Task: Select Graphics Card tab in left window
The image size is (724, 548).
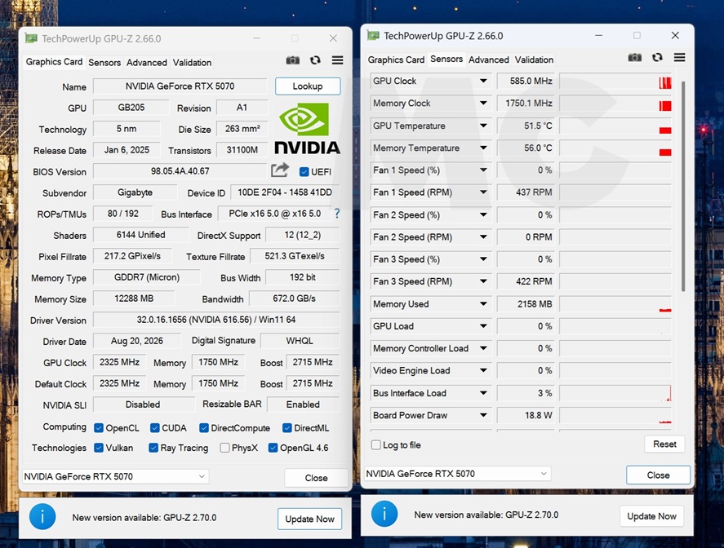Action: pos(54,61)
